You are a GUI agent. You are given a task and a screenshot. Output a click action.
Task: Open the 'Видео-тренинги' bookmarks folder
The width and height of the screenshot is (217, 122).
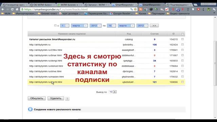(178, 14)
